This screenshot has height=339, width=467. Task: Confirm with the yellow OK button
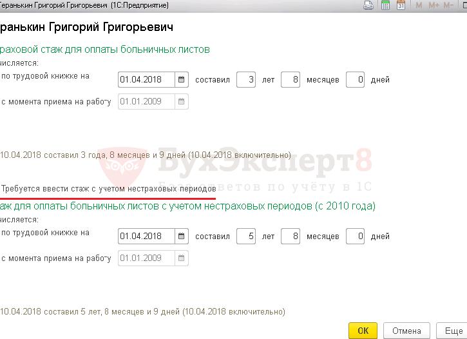click(x=363, y=331)
